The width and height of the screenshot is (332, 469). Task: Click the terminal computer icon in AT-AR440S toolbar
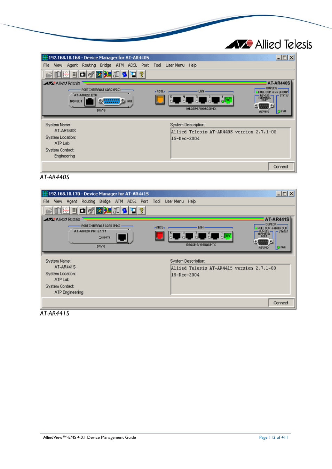[x=133, y=74]
